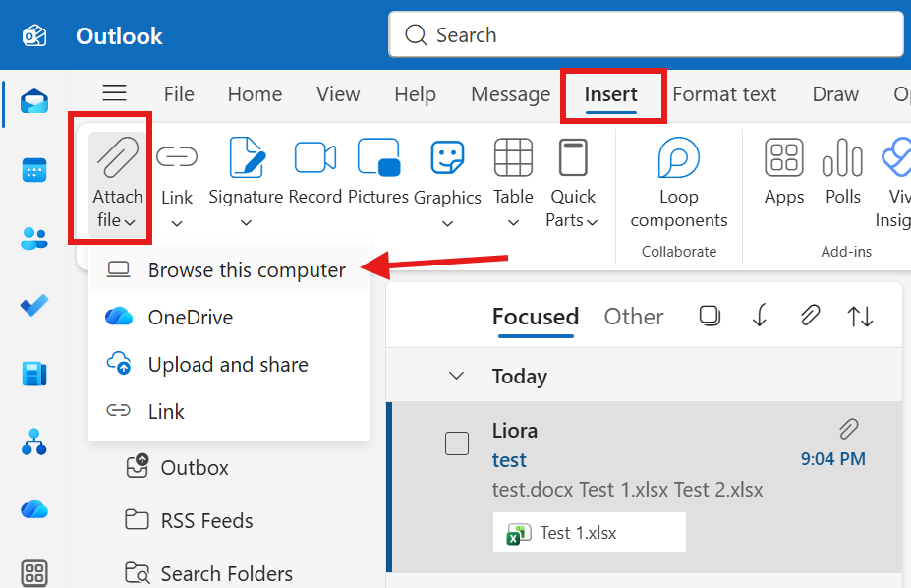Open the Help tab
The image size is (911, 588).
pyautogui.click(x=415, y=94)
